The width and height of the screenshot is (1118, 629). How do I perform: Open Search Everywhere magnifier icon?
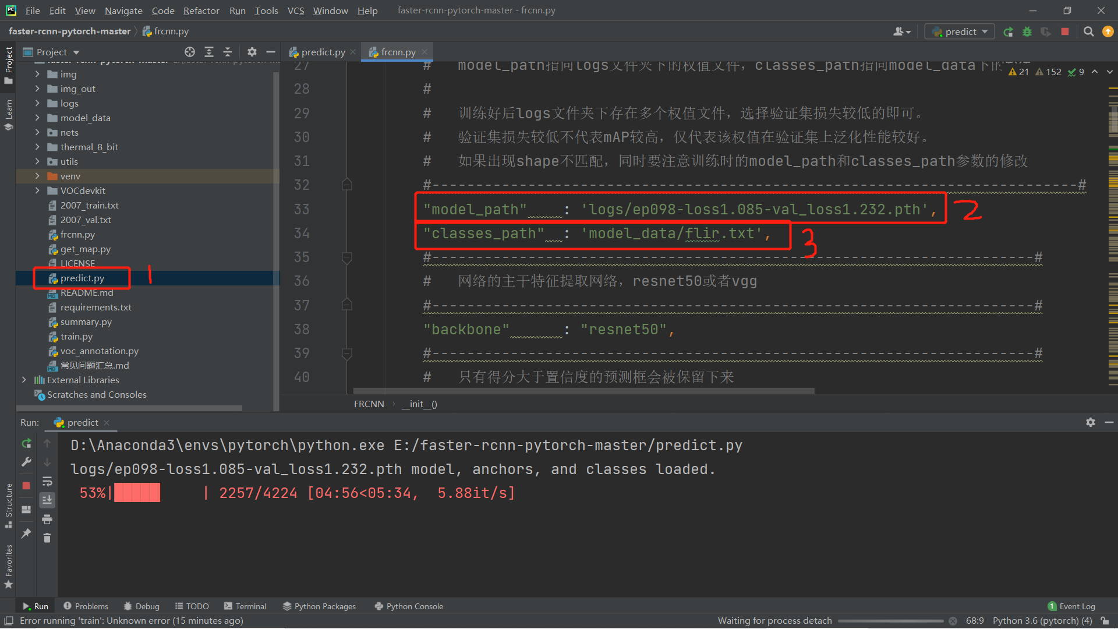(1088, 31)
